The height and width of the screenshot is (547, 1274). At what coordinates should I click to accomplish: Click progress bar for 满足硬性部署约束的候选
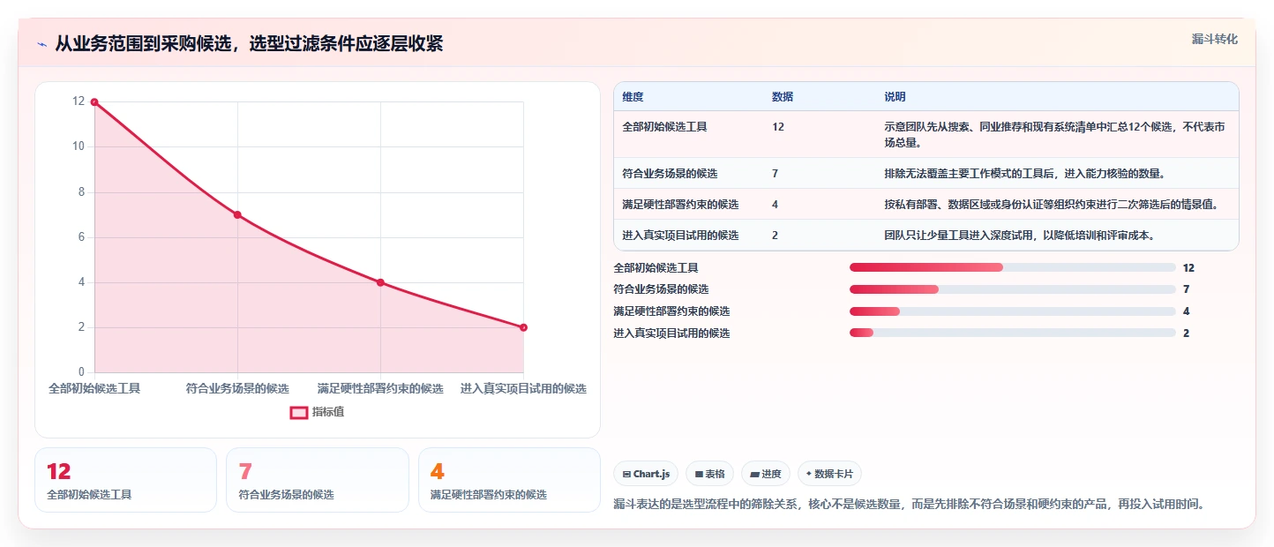tap(1012, 311)
